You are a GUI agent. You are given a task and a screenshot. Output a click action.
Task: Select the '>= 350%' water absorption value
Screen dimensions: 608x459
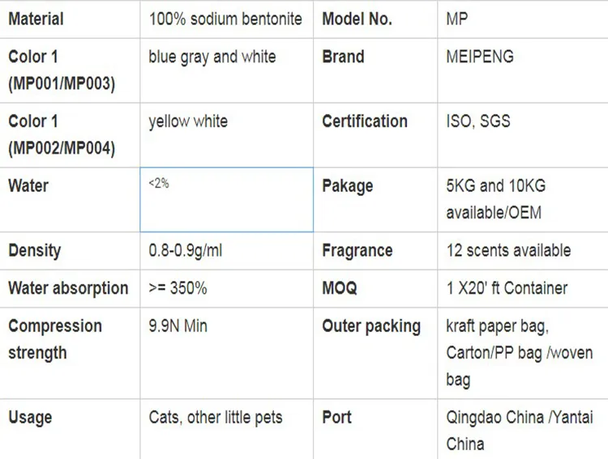point(178,288)
